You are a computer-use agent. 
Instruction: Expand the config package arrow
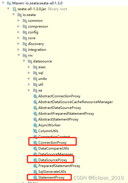pos(18,32)
